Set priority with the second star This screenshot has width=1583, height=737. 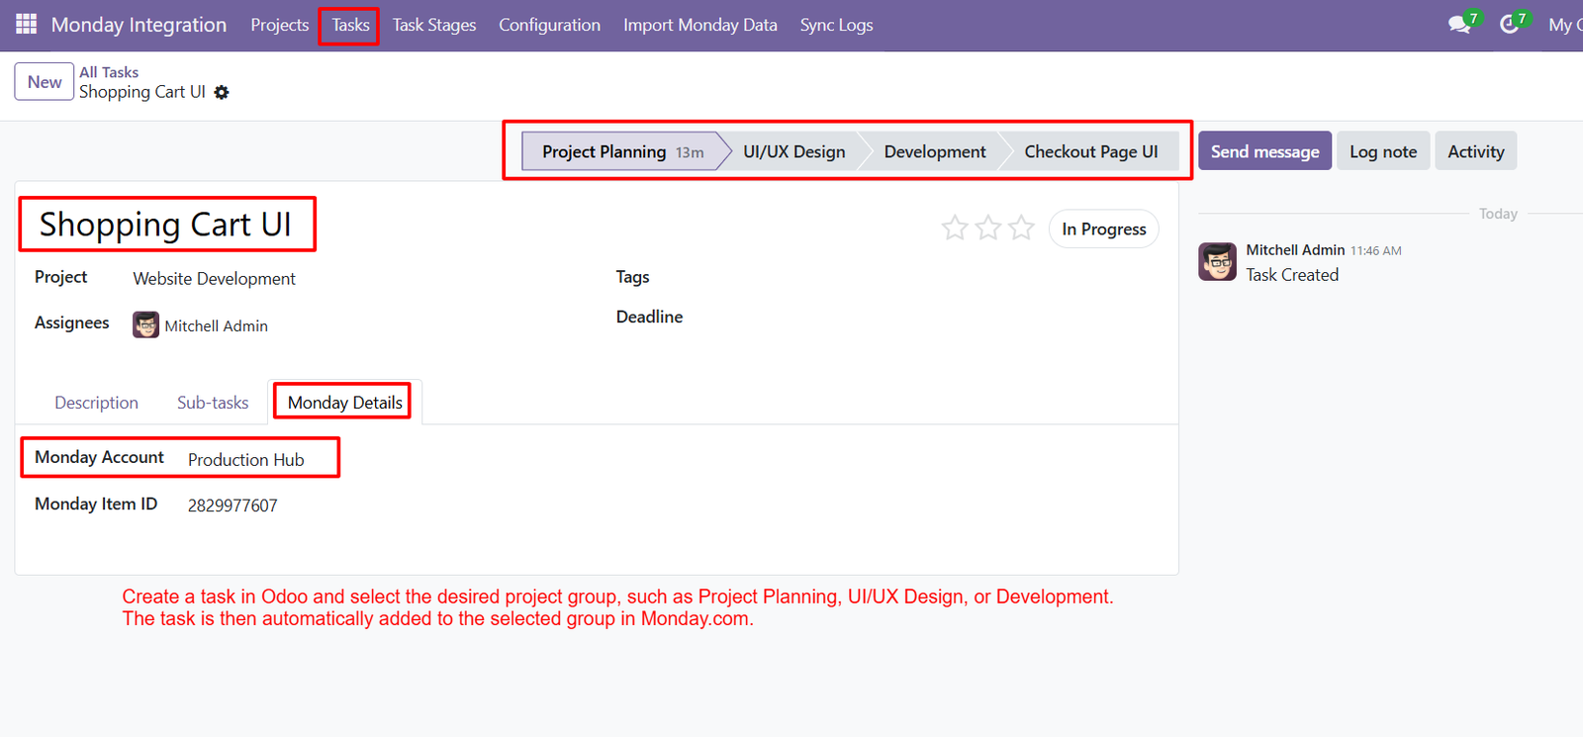pos(988,229)
